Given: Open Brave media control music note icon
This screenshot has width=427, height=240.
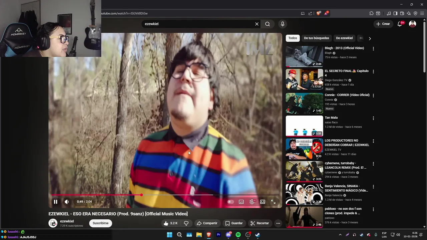Looking at the screenshot, I should (389, 13).
